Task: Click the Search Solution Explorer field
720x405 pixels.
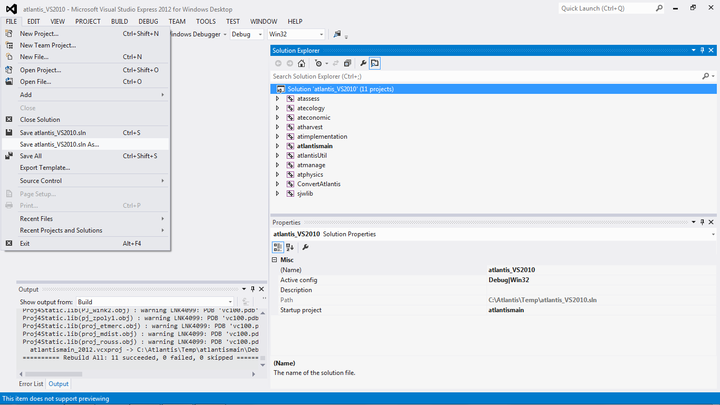Action: pos(485,76)
